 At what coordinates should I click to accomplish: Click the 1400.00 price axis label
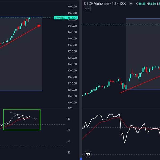point(72,39)
